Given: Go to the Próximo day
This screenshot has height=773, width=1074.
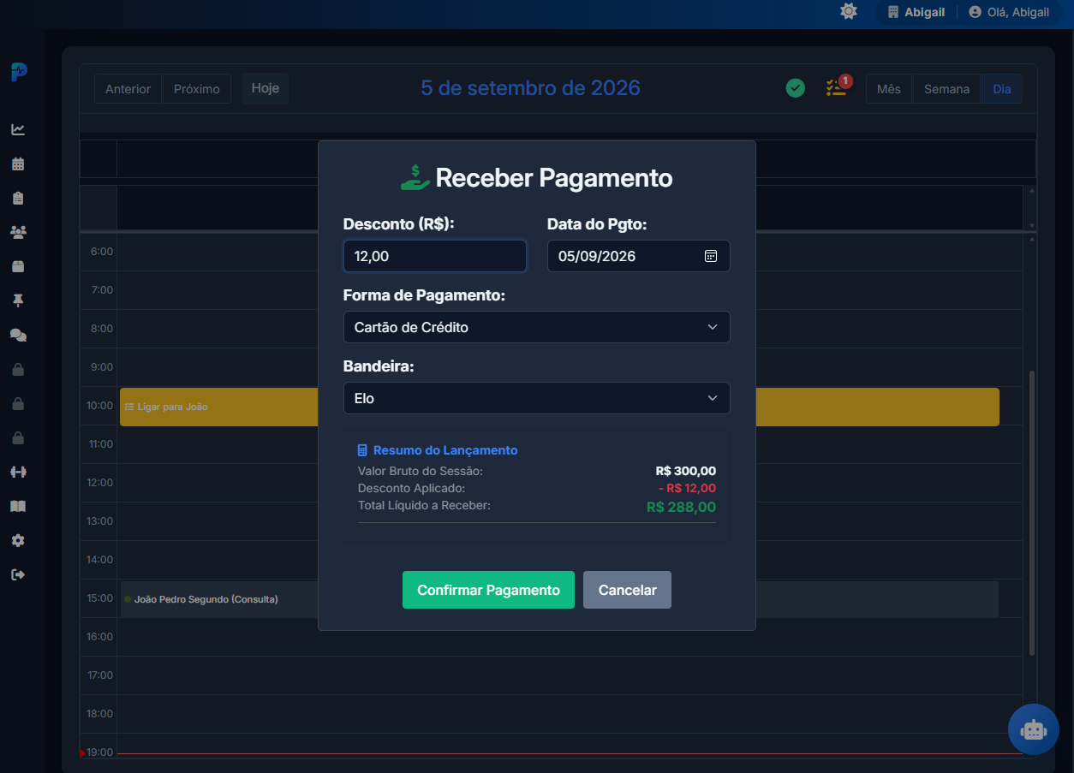Looking at the screenshot, I should [197, 89].
